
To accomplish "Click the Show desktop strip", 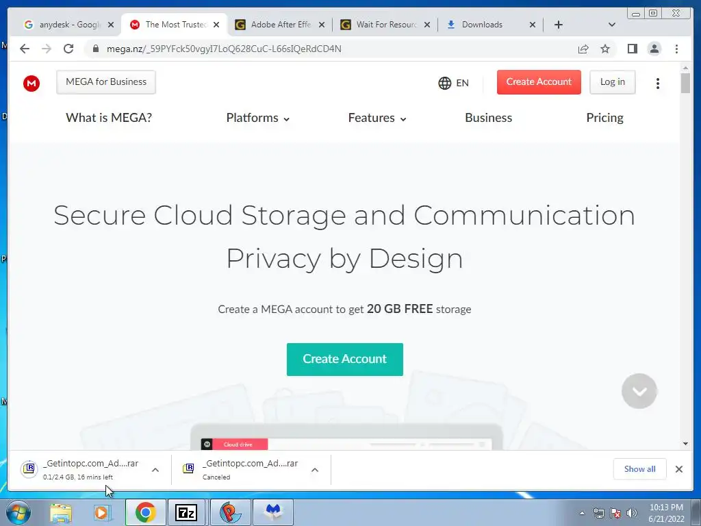I will pyautogui.click(x=696, y=512).
